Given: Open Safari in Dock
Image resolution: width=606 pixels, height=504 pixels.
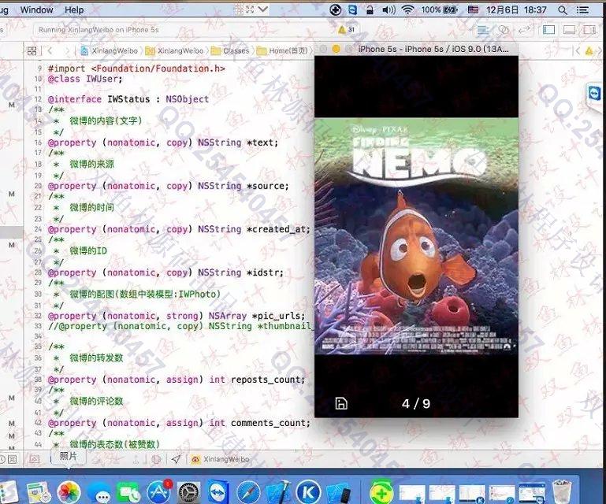Looking at the screenshot, I should pos(248,493).
